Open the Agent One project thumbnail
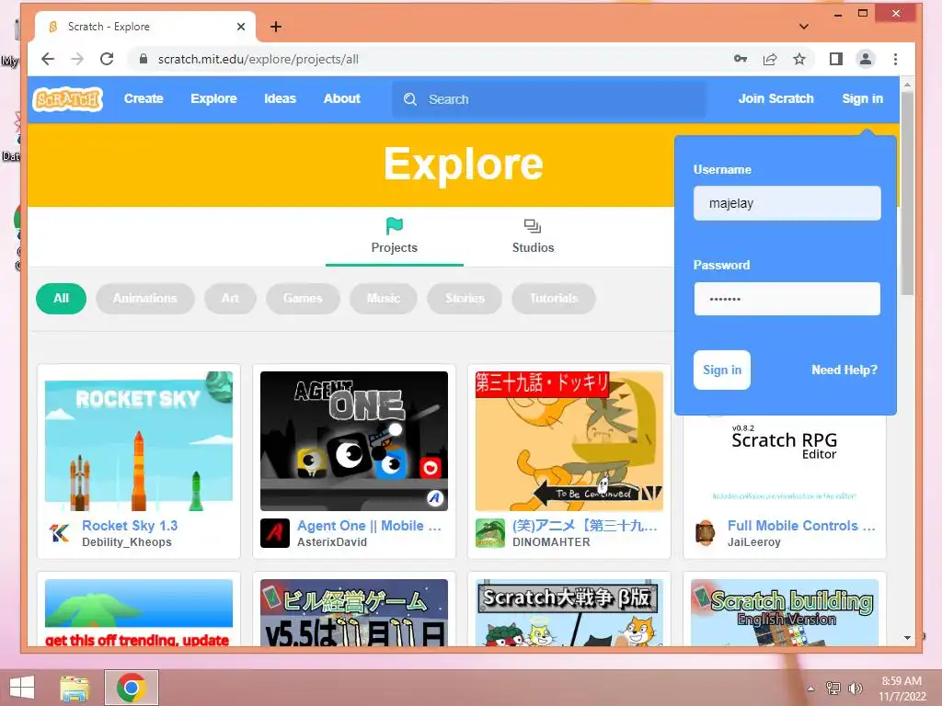Image resolution: width=942 pixels, height=706 pixels. point(354,441)
